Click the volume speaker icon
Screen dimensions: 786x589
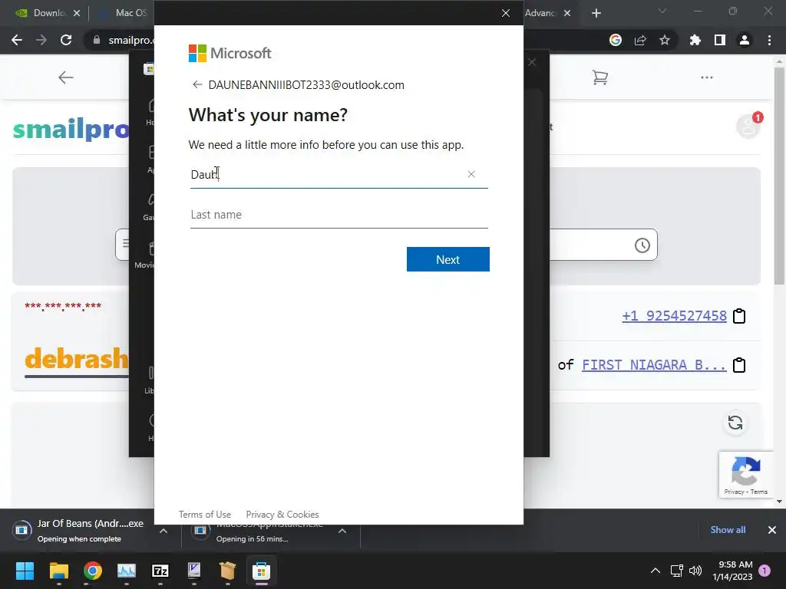(695, 571)
